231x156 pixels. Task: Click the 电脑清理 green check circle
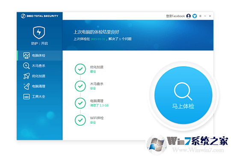80,103
